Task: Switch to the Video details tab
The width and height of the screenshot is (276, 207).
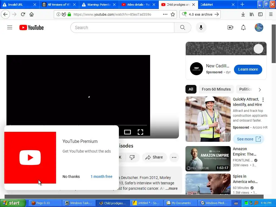Action: point(139,5)
